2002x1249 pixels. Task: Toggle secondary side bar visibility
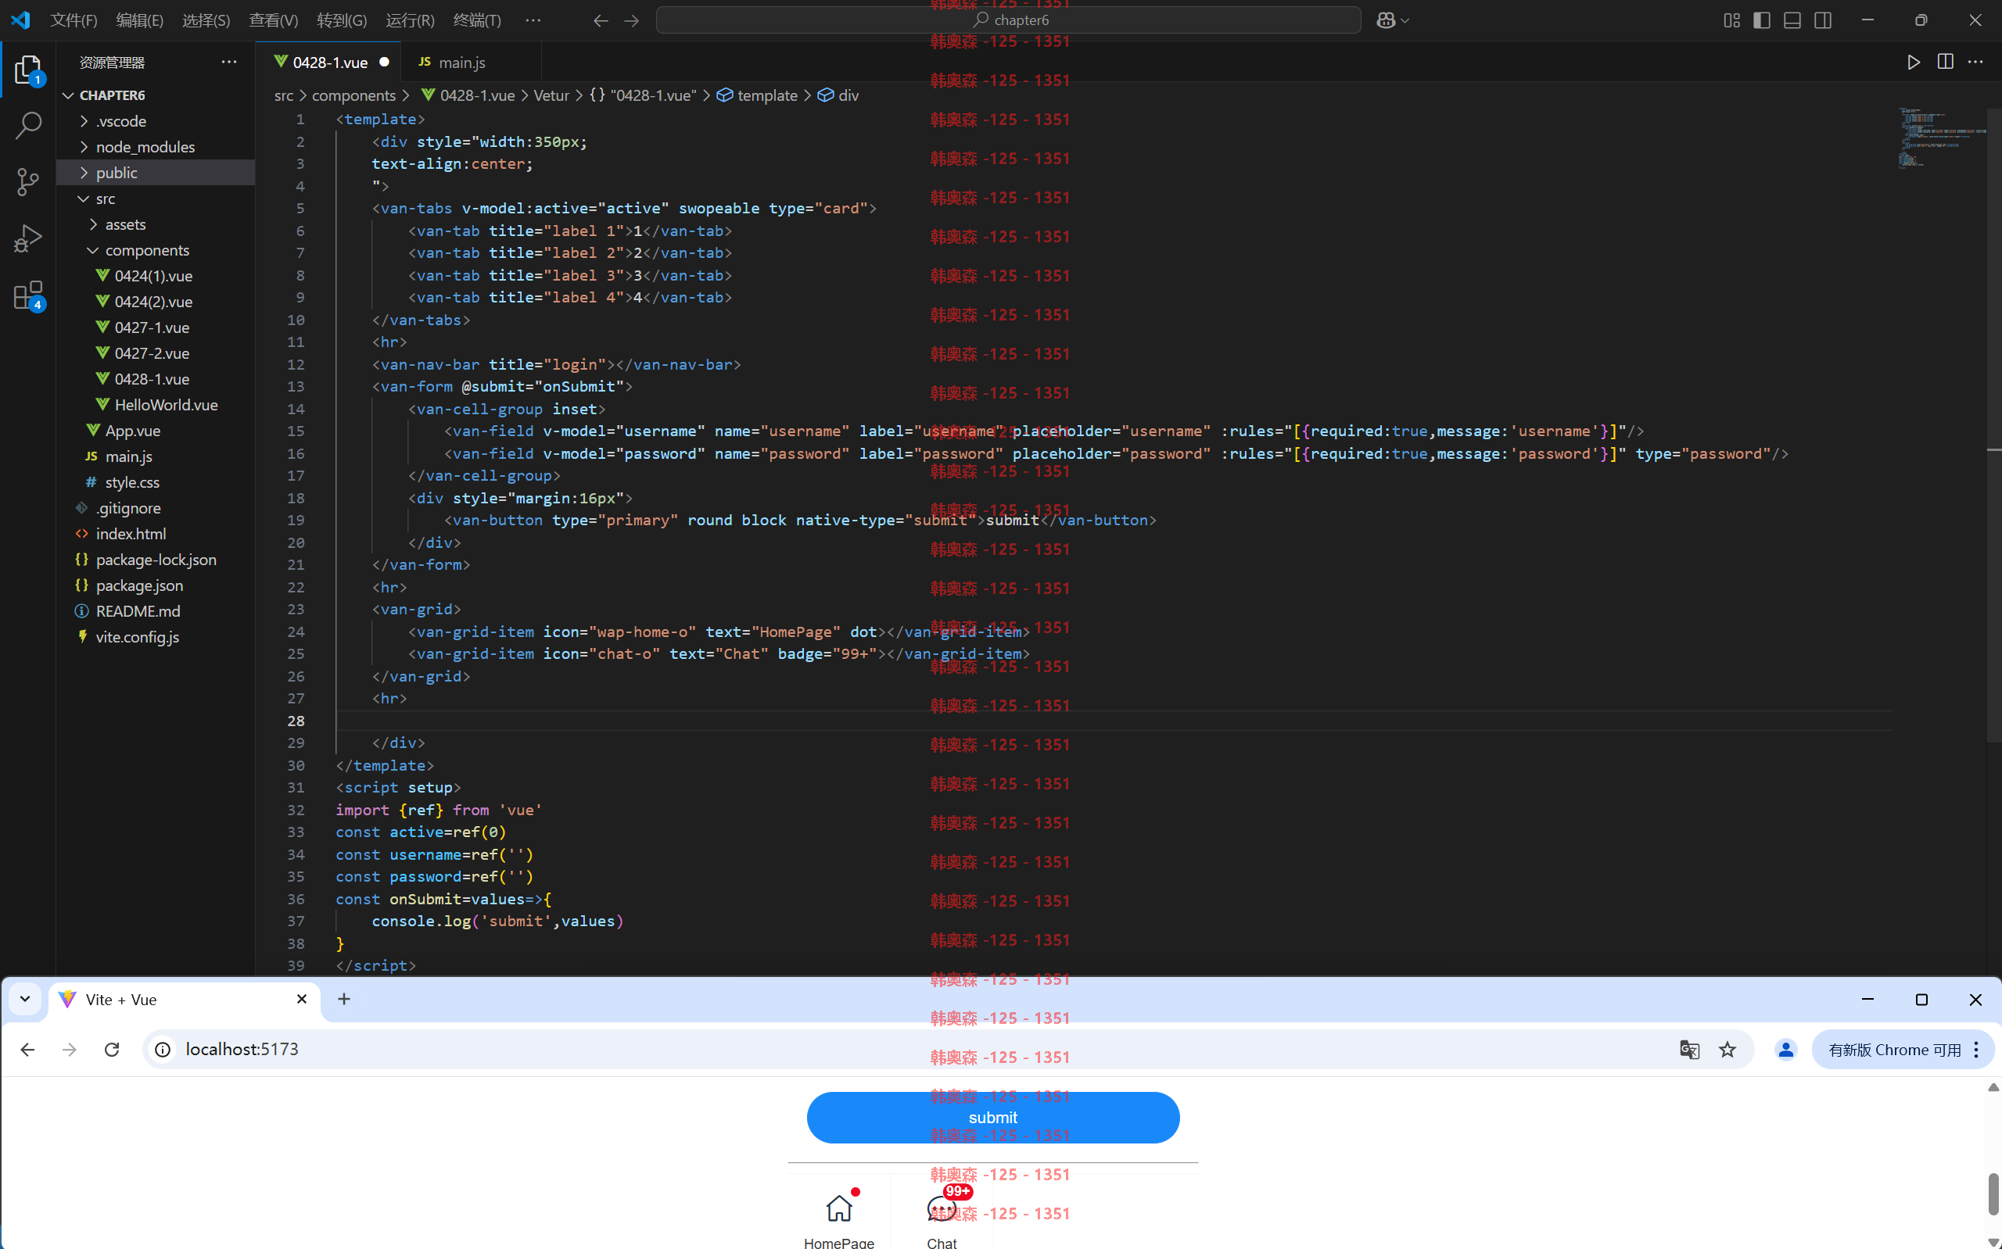click(x=1823, y=20)
